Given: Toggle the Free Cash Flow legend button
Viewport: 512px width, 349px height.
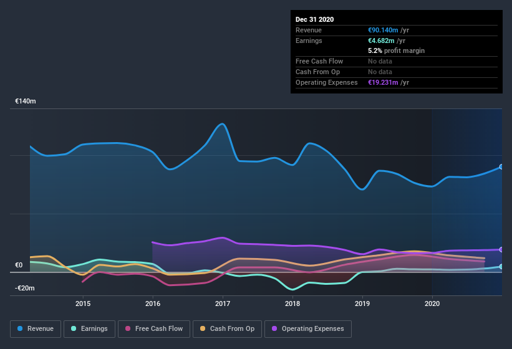Looking at the screenshot, I should point(154,329).
